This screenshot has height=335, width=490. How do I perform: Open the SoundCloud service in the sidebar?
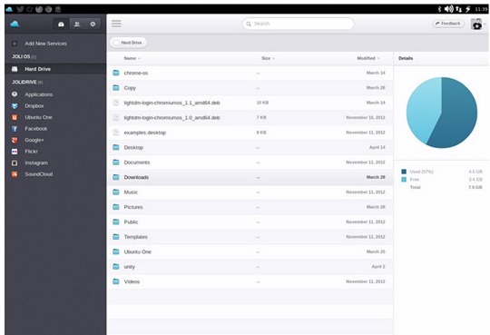39,174
